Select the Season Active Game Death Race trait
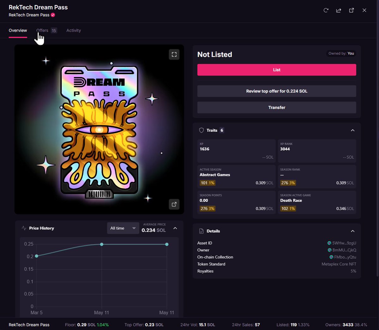The width and height of the screenshot is (379, 330). [x=317, y=202]
